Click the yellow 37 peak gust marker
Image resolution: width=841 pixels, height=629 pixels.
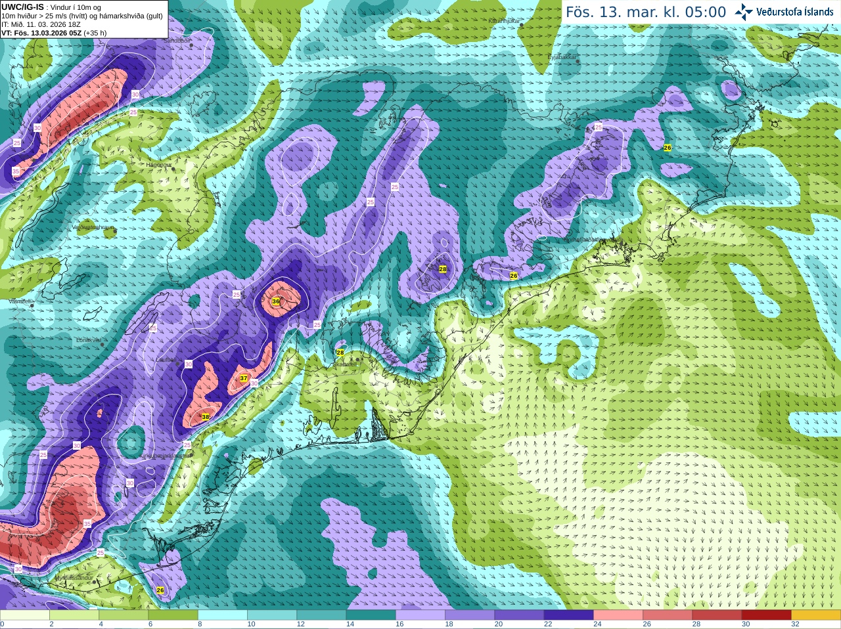(244, 378)
